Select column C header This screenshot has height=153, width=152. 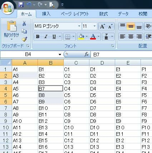tap(76, 62)
